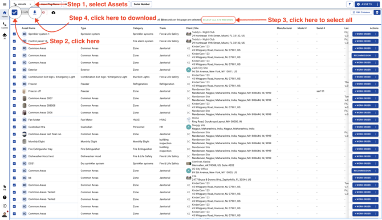Image resolution: width=382 pixels, height=220 pixels.
Task: Click the gear icon for Fan Motor
Action: tap(24, 120)
